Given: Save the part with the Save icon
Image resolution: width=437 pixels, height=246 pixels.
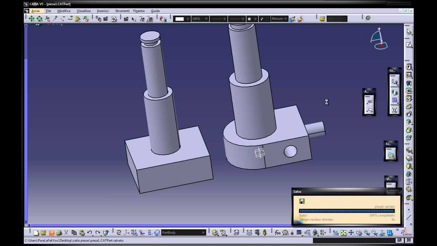Looking at the screenshot, I should pyautogui.click(x=52, y=233).
